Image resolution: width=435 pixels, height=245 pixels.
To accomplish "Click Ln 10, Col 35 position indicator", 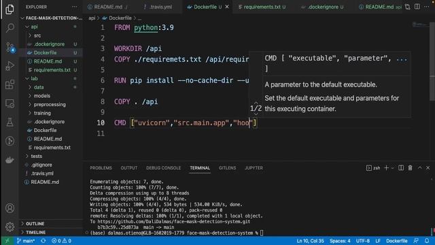I will [x=310, y=241].
